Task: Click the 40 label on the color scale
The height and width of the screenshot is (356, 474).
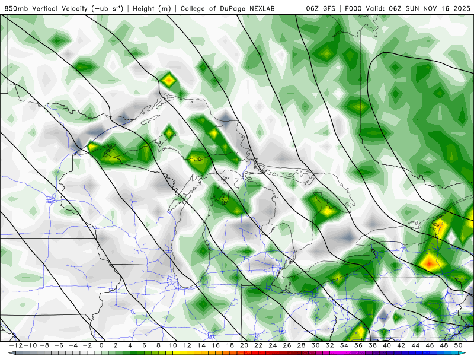Action: (x=387, y=345)
